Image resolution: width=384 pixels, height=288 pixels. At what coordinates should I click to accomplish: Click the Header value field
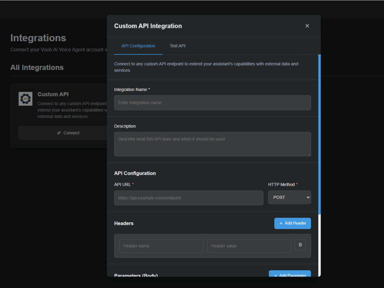pyautogui.click(x=249, y=246)
